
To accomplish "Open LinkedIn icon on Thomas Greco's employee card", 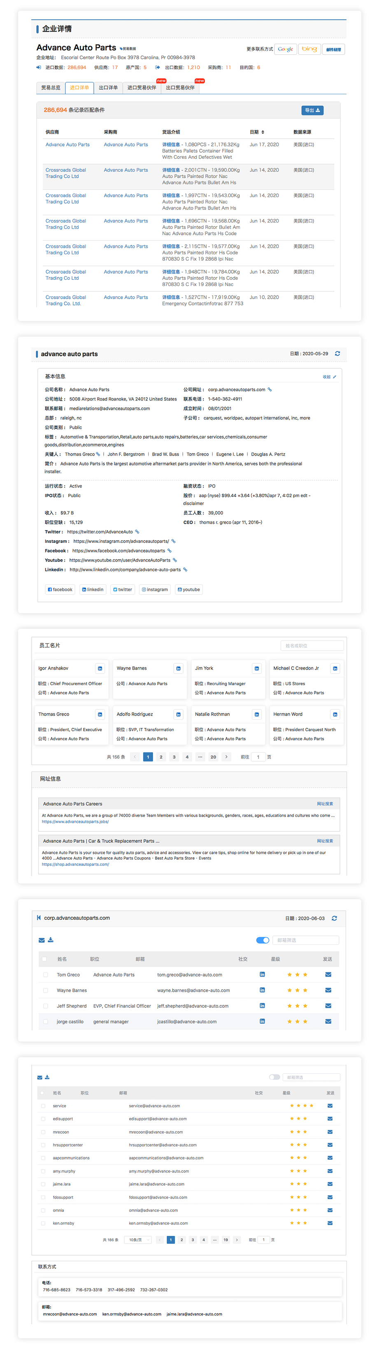I will (x=100, y=714).
